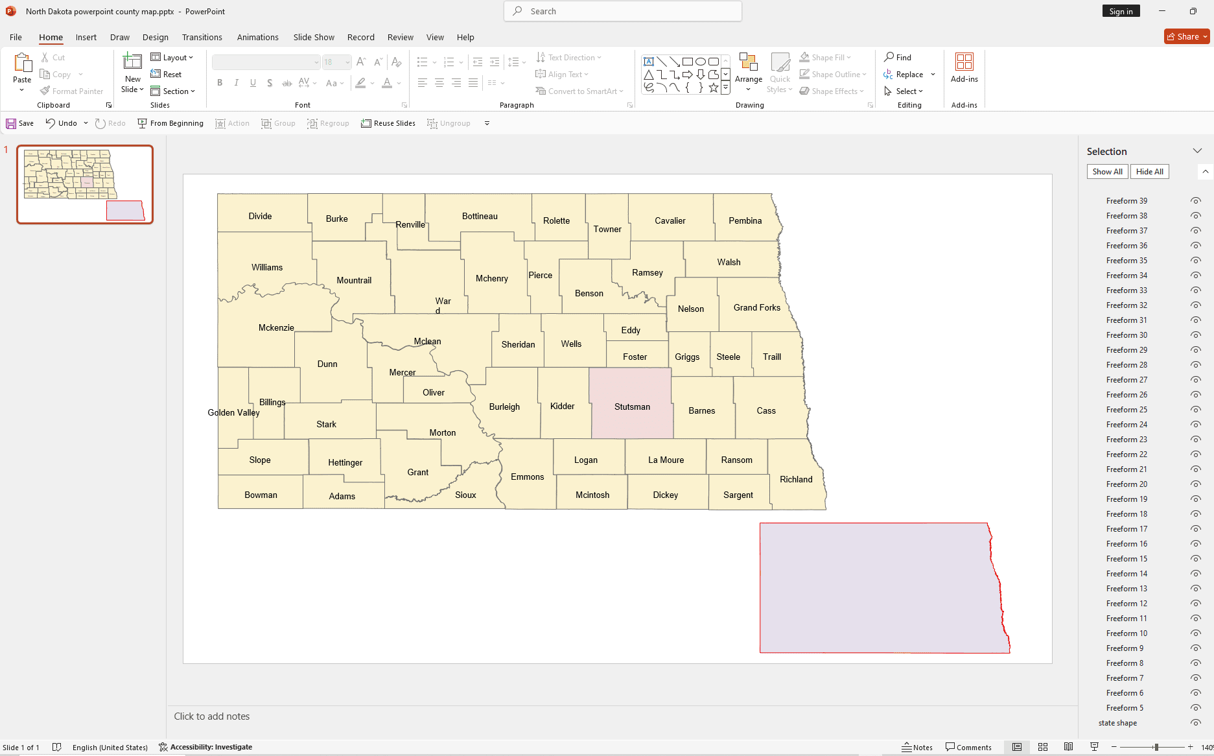The height and width of the screenshot is (756, 1214).
Task: Expand the shapes gallery More arrow
Action: click(725, 88)
